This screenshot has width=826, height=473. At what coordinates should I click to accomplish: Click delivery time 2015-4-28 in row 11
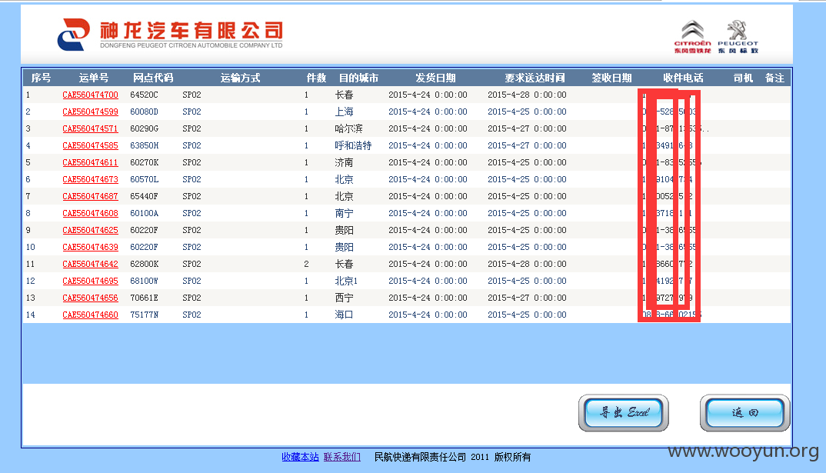(x=527, y=264)
